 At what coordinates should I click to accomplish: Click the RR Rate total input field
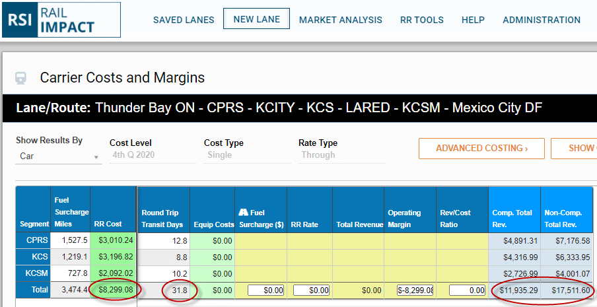point(310,290)
